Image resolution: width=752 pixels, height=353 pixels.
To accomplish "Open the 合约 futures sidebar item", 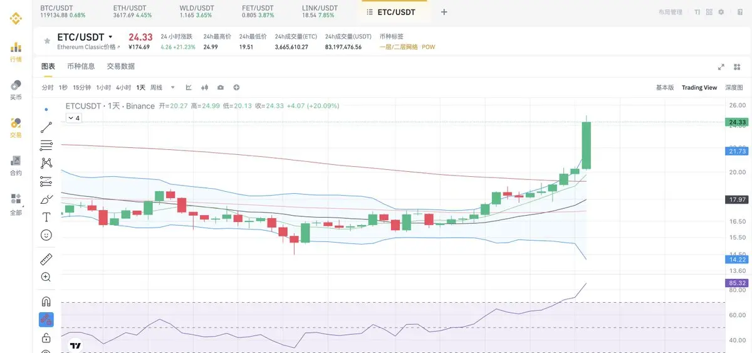I will pos(16,166).
